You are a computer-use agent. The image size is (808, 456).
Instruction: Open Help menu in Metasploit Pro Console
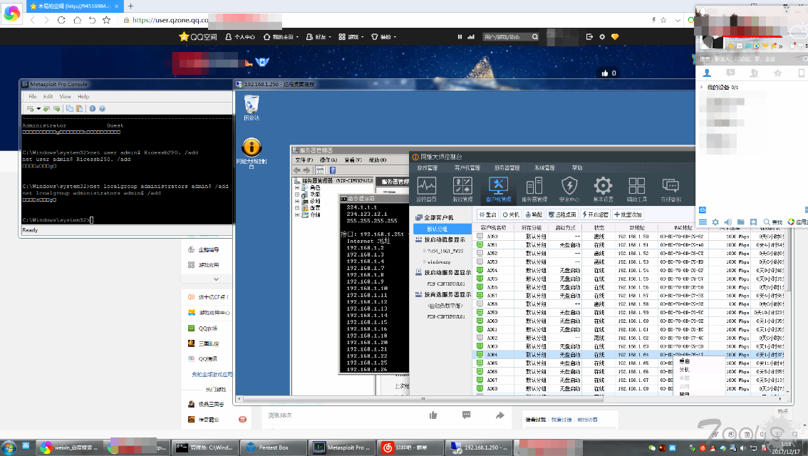(83, 96)
